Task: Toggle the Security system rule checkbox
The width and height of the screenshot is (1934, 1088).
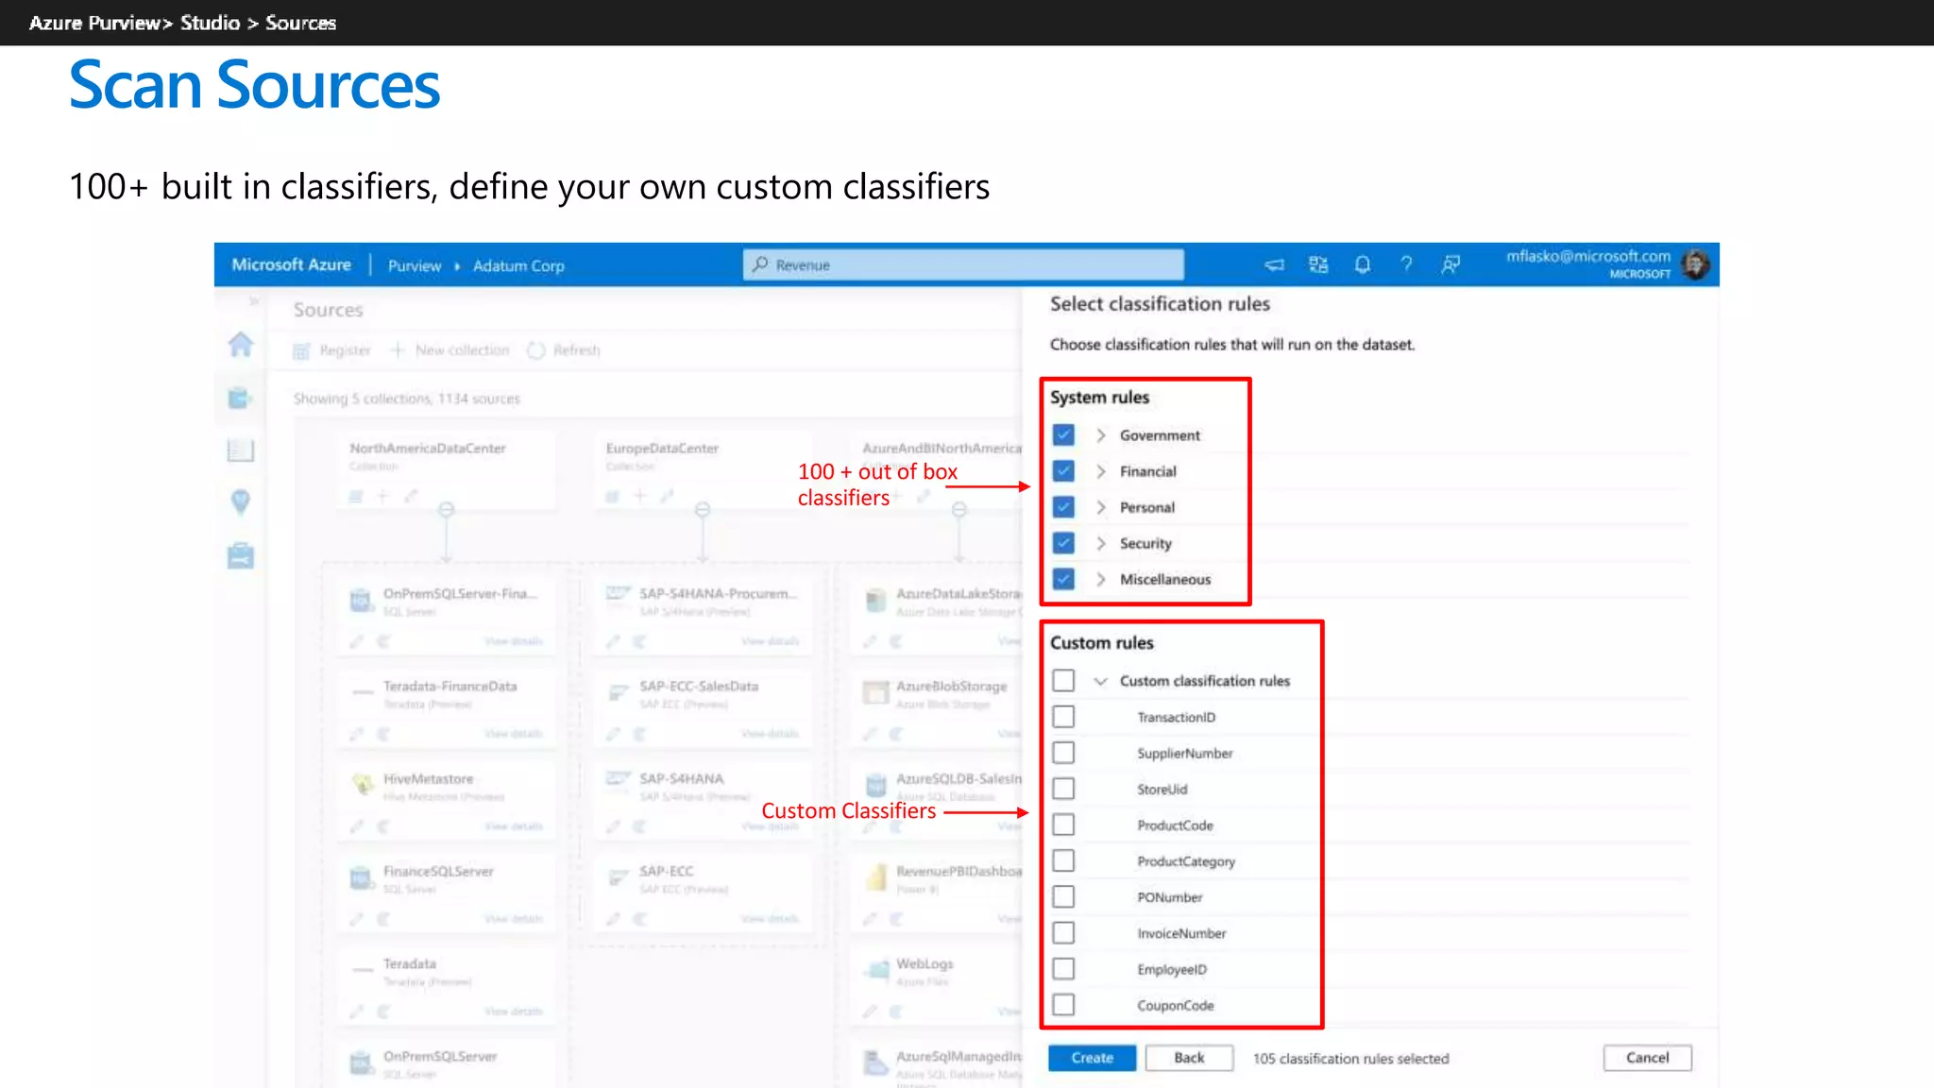Action: coord(1063,543)
